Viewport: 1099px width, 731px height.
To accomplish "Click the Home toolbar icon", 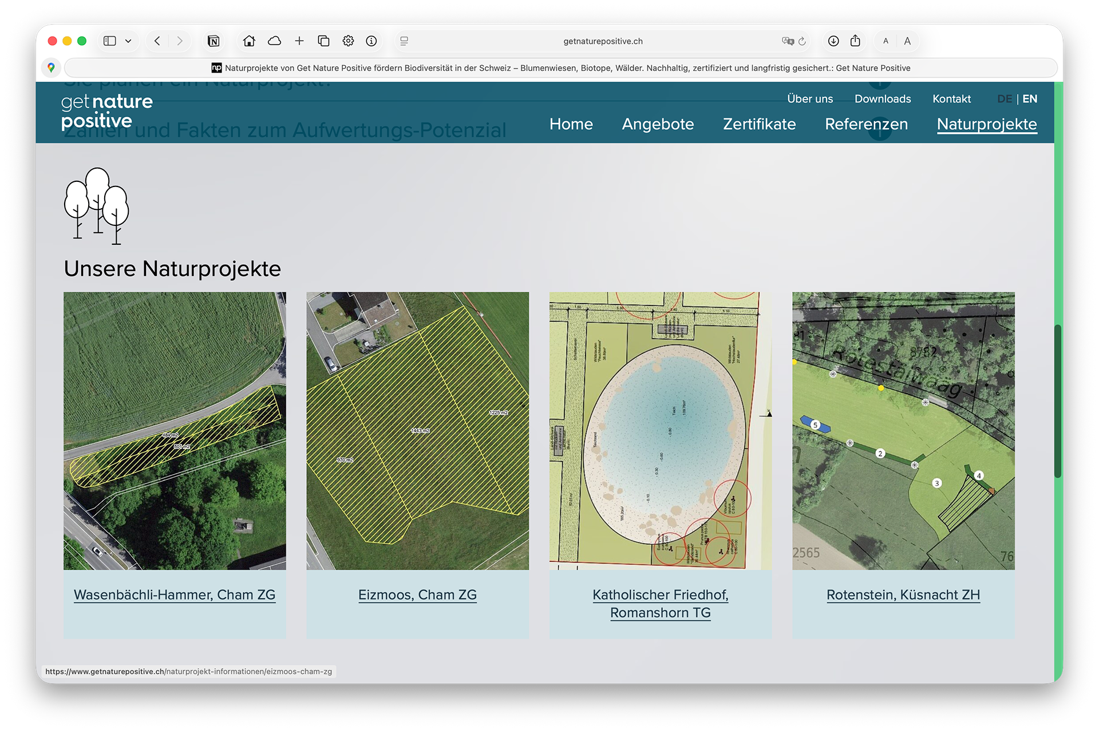I will (x=249, y=41).
